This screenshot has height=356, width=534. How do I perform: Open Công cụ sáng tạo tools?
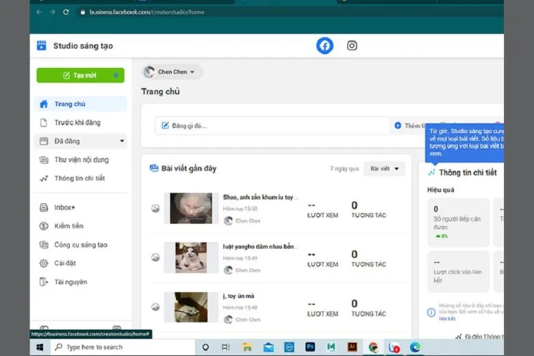click(80, 244)
